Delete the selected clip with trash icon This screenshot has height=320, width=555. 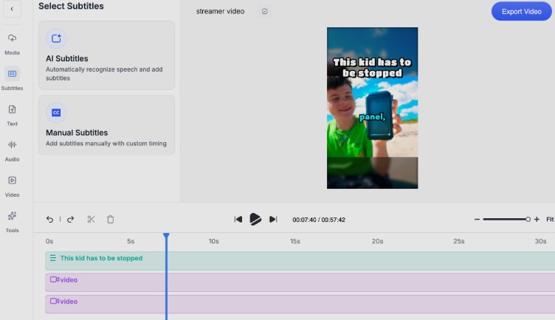[x=111, y=219]
